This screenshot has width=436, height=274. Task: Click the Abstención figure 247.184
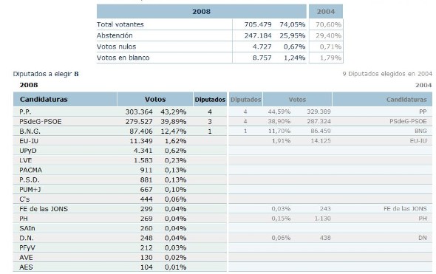point(258,35)
